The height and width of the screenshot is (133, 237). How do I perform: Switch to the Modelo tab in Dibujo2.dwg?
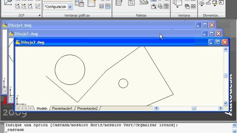tap(42, 108)
